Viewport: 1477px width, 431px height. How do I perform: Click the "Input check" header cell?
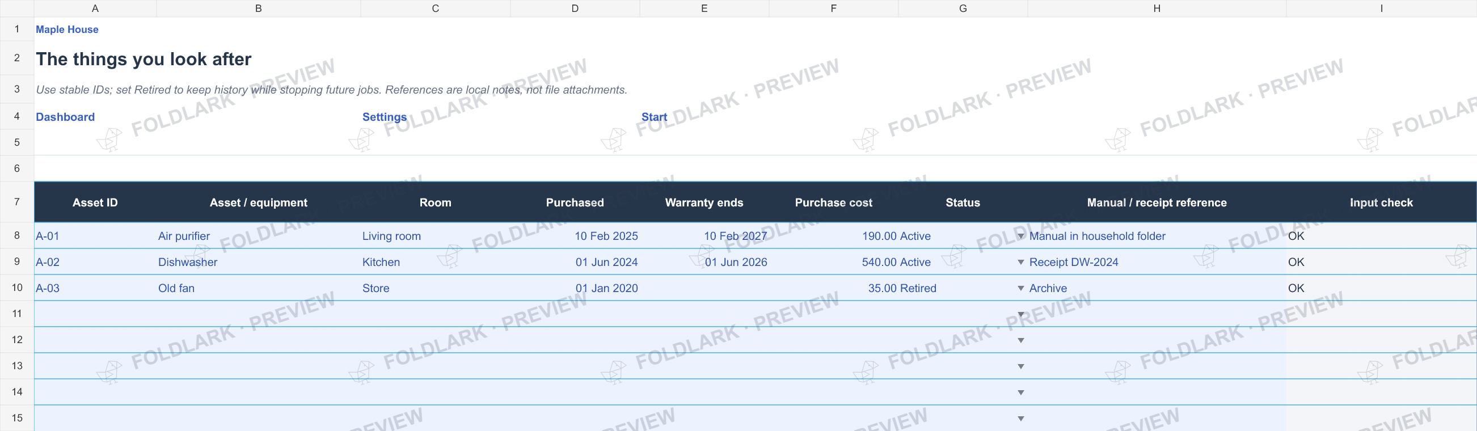[1381, 202]
